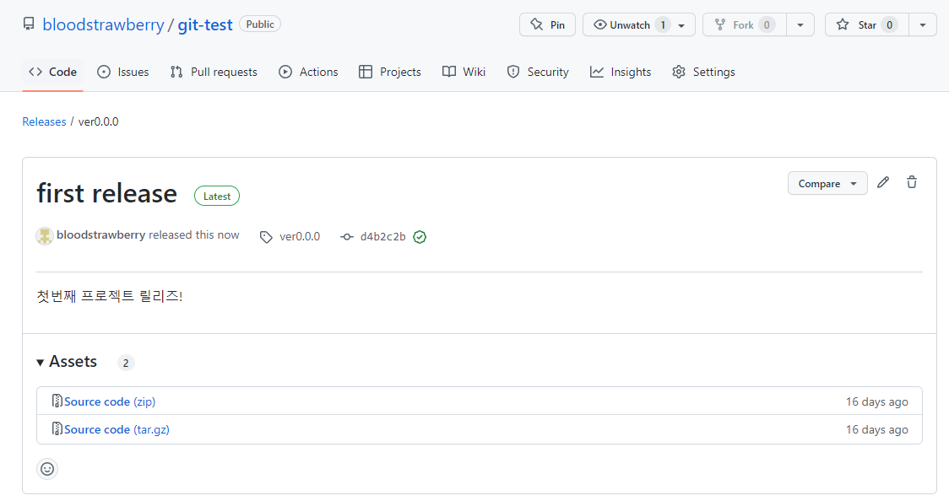This screenshot has width=949, height=501.
Task: View the Insights tab
Action: click(x=621, y=72)
